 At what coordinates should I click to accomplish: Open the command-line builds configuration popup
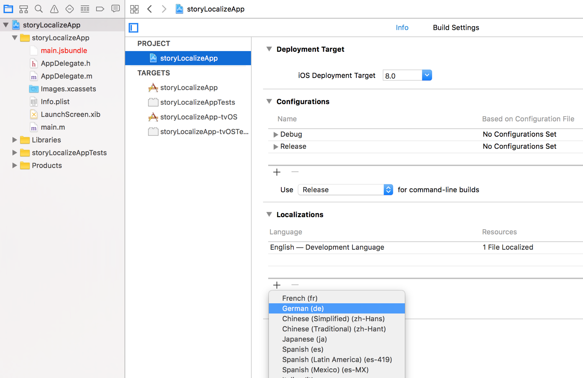(388, 190)
